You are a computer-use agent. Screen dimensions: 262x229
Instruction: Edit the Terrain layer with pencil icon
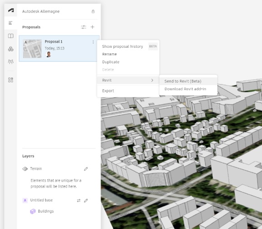pos(86,169)
